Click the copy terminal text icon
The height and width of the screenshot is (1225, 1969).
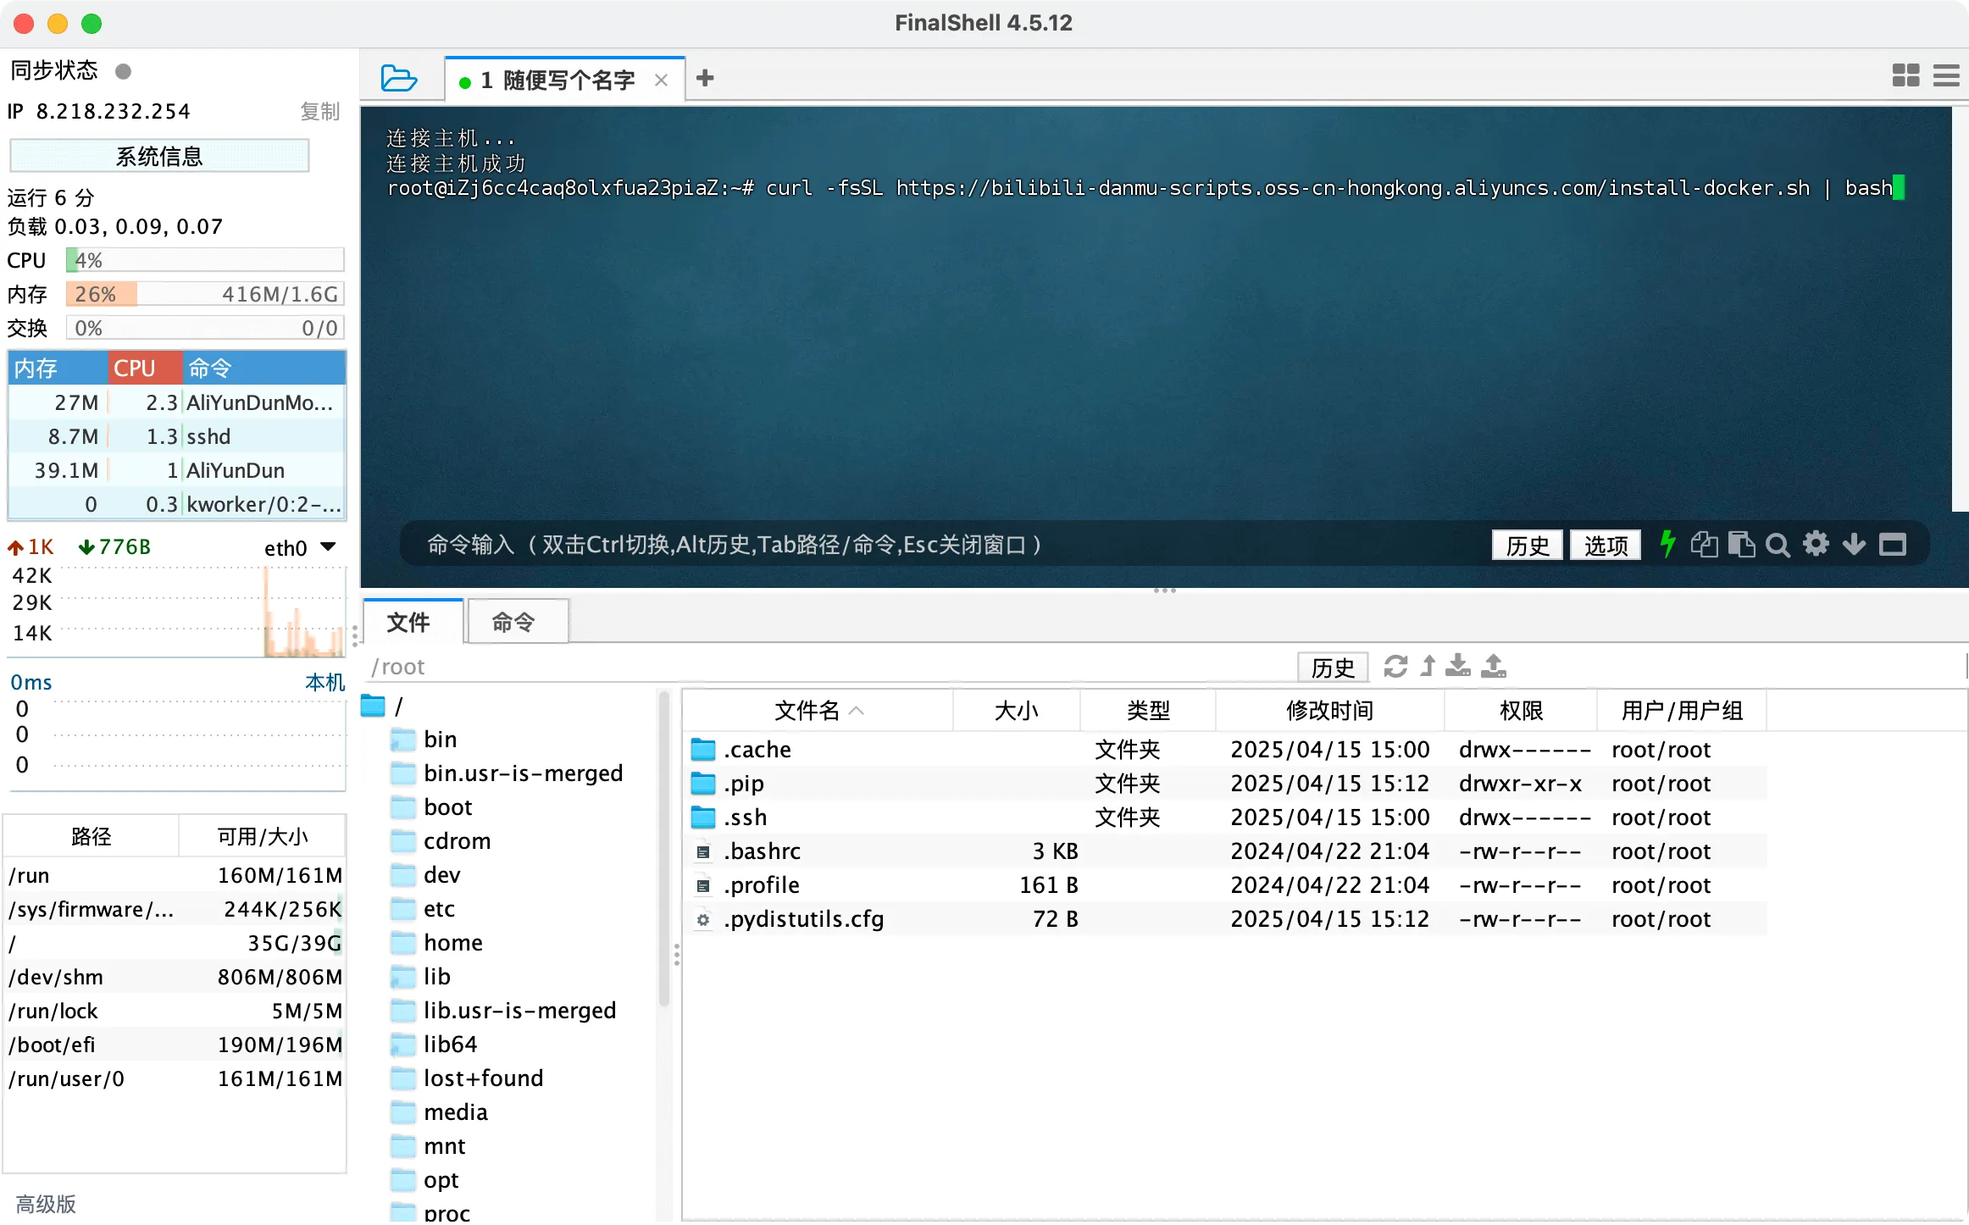point(1704,544)
